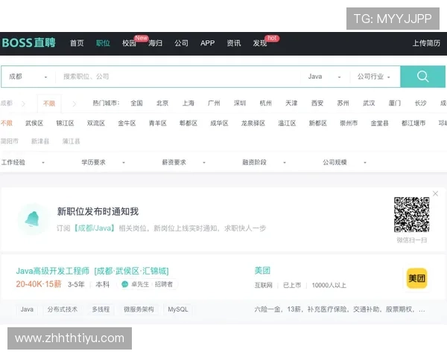Click the MySQL skill tag
This screenshot has height=357, width=447.
click(x=178, y=309)
